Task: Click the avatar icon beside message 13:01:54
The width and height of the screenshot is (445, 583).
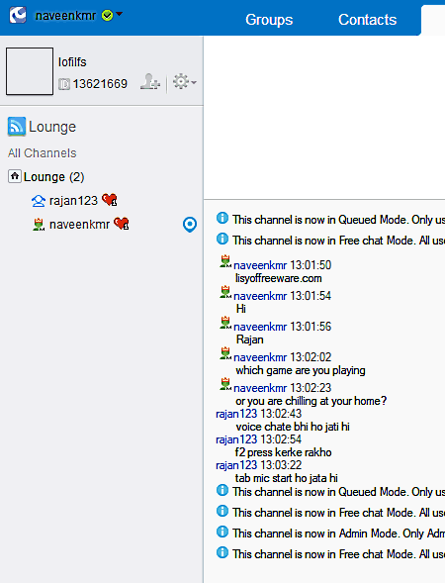Action: click(225, 292)
